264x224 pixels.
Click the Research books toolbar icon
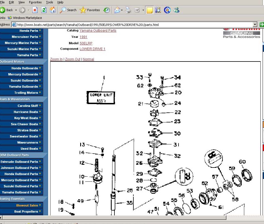(x=158, y=10)
